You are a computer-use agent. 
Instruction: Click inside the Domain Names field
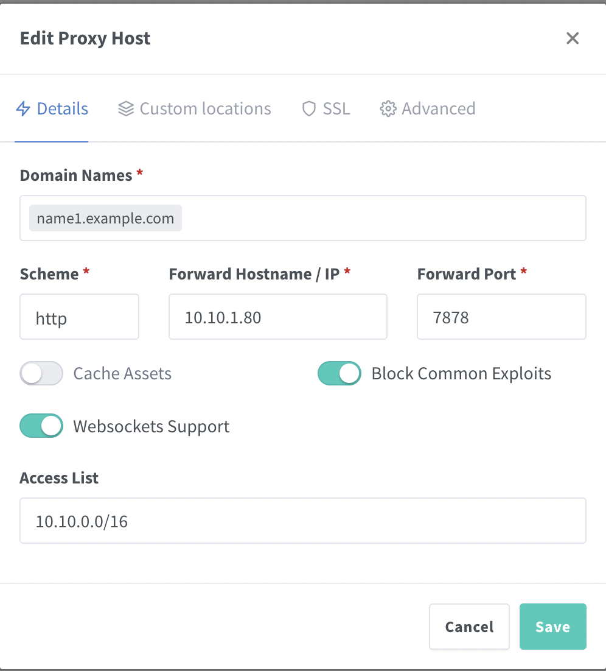(x=383, y=218)
